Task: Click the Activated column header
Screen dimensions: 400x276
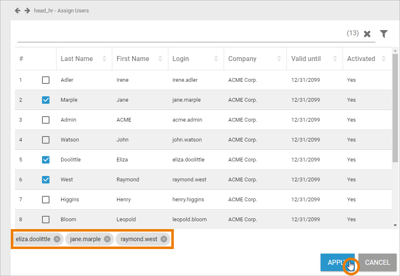Action: 361,59
